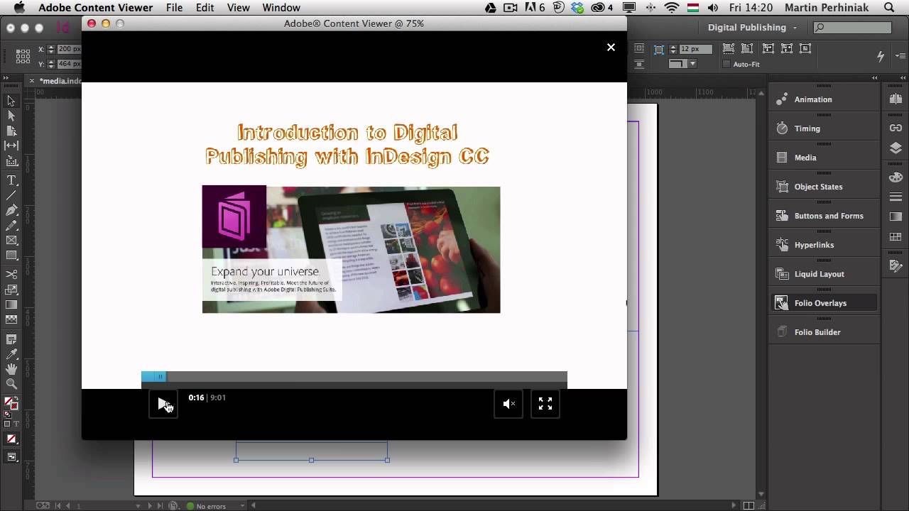Click the Quick Apply lightning icon
Image resolution: width=909 pixels, height=511 pixels.
pyautogui.click(x=881, y=56)
